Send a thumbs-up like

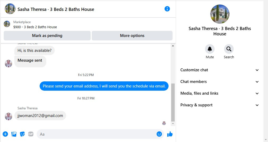point(170,134)
